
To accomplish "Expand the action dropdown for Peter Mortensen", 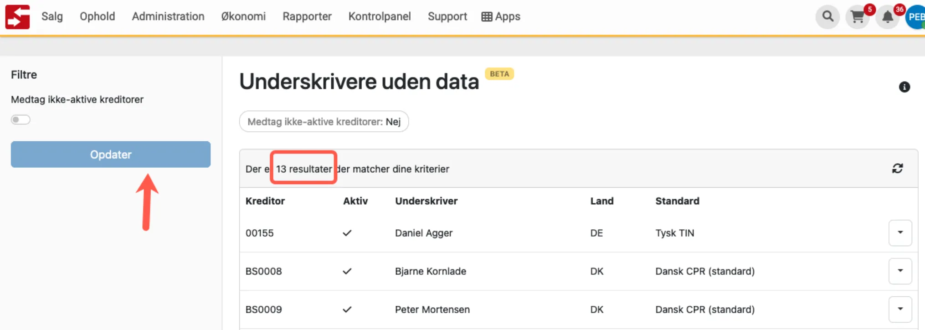I will pos(900,309).
